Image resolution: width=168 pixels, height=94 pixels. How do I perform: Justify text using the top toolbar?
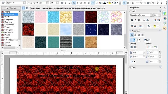[85, 3]
